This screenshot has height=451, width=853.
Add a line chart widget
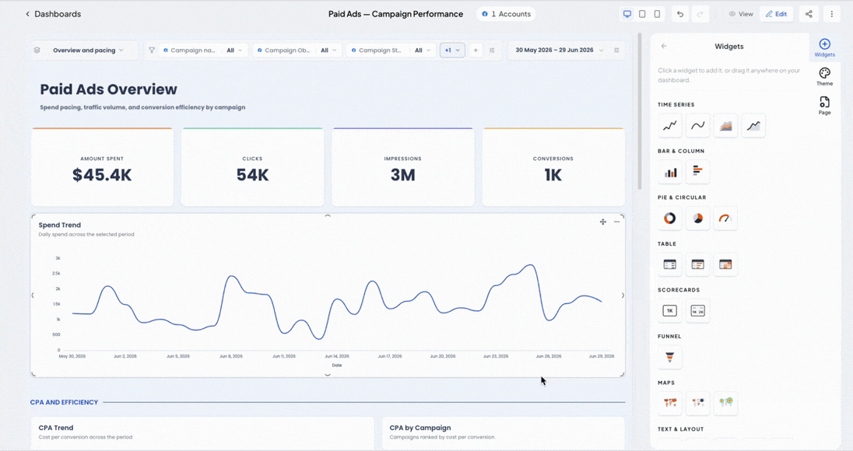669,125
